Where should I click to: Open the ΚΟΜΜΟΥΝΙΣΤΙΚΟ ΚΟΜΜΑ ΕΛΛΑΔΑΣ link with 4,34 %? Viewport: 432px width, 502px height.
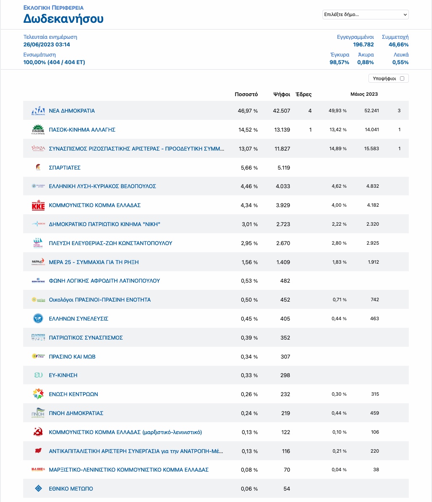tap(95, 205)
